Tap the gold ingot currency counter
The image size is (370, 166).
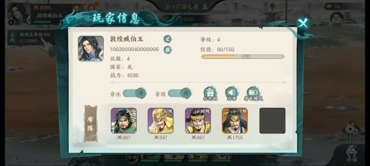334,6
